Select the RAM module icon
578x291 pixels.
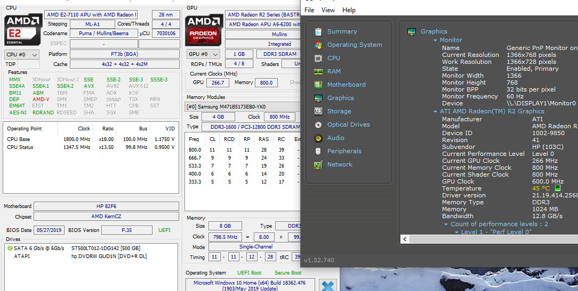318,71
